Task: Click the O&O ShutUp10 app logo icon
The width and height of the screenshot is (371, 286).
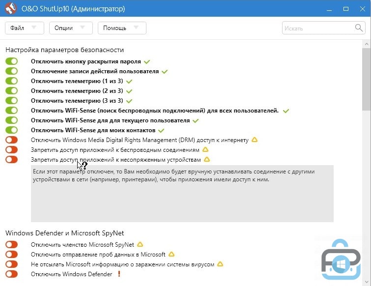Action: [x=11, y=8]
